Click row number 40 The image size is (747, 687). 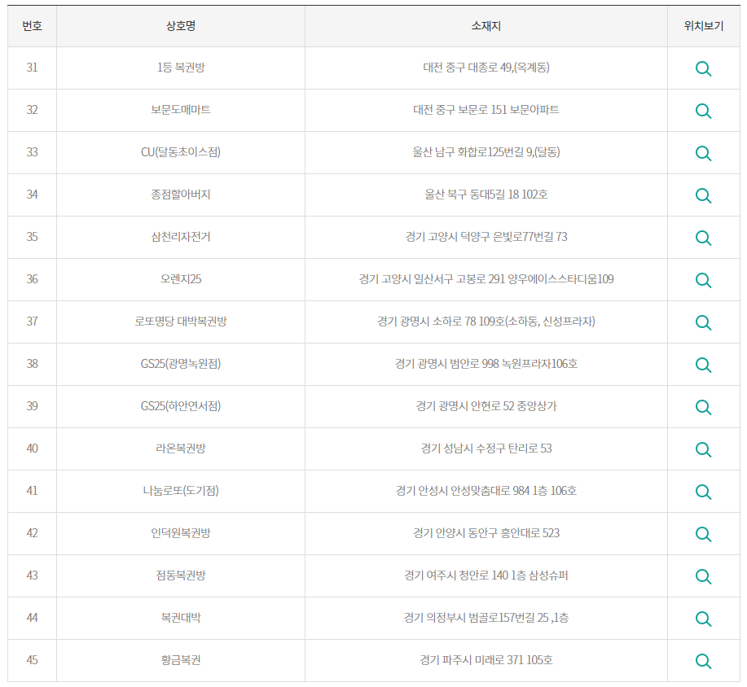(x=32, y=449)
